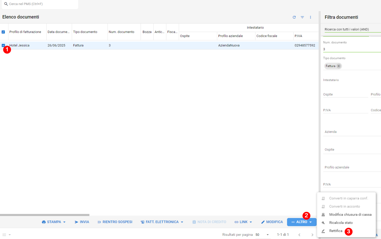
Task: Choose Ricalcola stato menu entry
Action: pos(341,223)
